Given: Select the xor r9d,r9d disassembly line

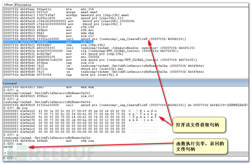Looking at the screenshot, I should tap(48, 27).
